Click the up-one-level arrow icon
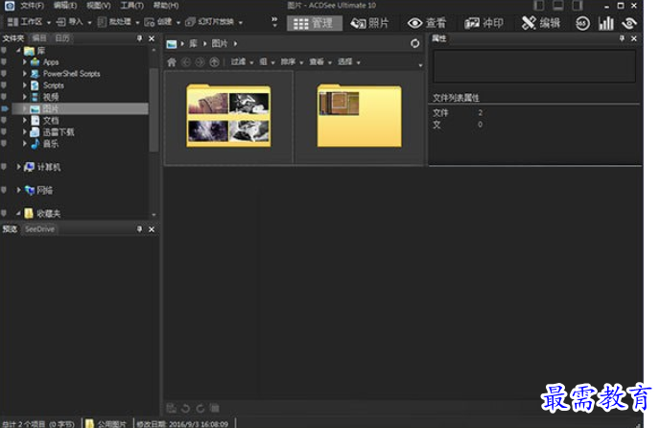660x428 pixels. [214, 62]
